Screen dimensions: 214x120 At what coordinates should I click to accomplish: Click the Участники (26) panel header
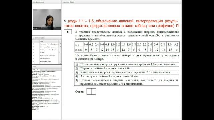pyautogui.click(x=47, y=38)
